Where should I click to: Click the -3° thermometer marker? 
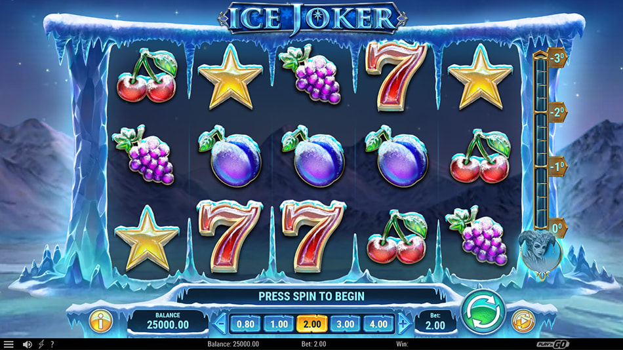(557, 58)
